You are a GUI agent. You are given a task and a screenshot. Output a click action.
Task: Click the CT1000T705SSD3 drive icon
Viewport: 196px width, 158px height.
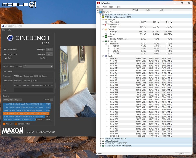tap(103, 141)
